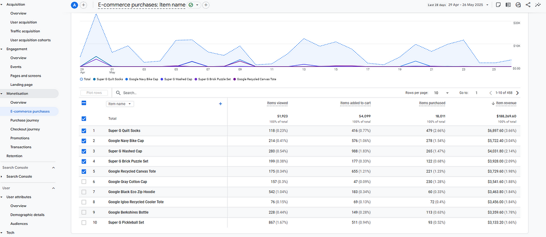Click the Plot rows button

[x=94, y=93]
